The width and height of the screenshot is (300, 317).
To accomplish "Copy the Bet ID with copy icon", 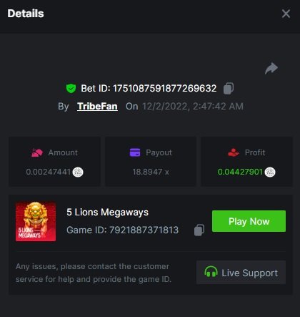I will coord(229,89).
